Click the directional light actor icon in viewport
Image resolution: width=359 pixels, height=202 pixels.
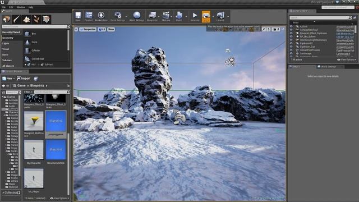pyautogui.click(x=230, y=61)
